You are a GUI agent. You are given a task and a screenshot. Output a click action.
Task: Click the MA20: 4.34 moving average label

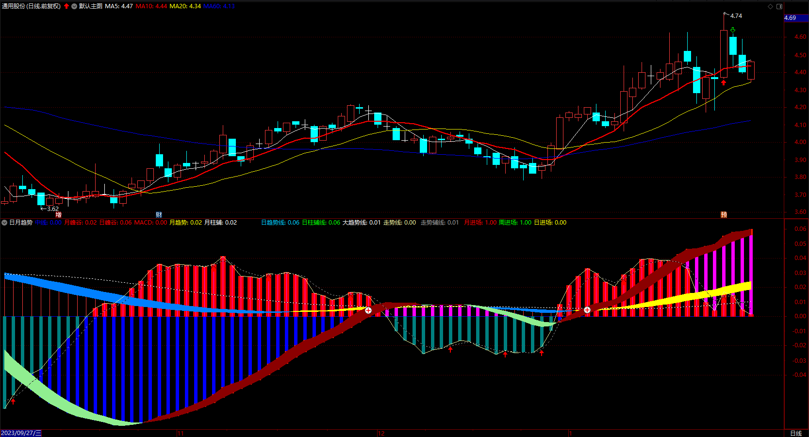click(x=185, y=6)
